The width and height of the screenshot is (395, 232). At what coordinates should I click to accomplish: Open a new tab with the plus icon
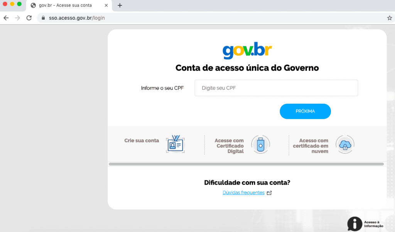point(120,5)
